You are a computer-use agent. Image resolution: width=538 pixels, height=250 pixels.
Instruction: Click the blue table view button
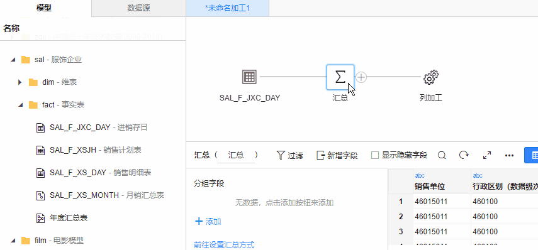532,156
